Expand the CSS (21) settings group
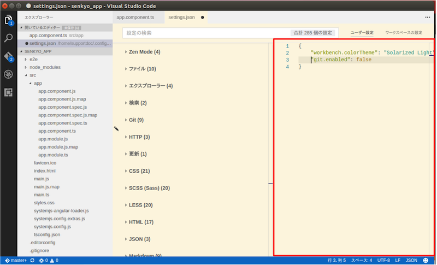 pyautogui.click(x=137, y=171)
